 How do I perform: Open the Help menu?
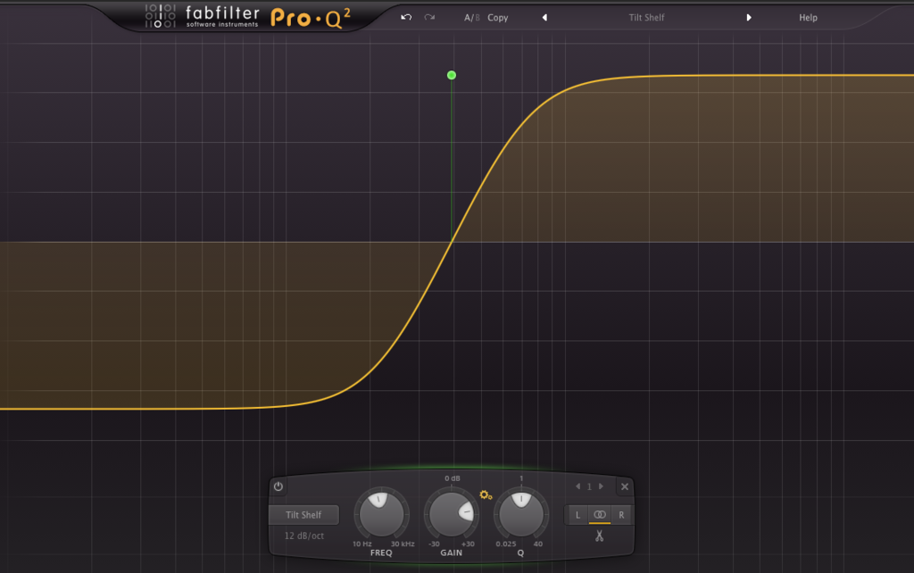pos(808,18)
